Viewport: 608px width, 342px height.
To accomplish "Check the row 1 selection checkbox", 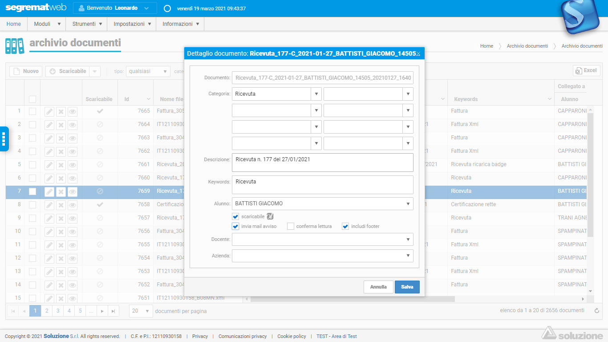I will 32,111.
